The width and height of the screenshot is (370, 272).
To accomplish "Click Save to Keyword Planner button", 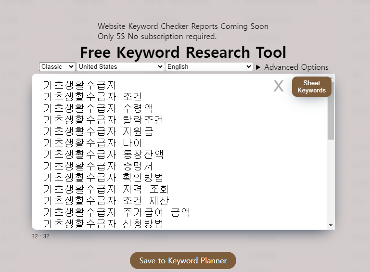I will coord(183,260).
